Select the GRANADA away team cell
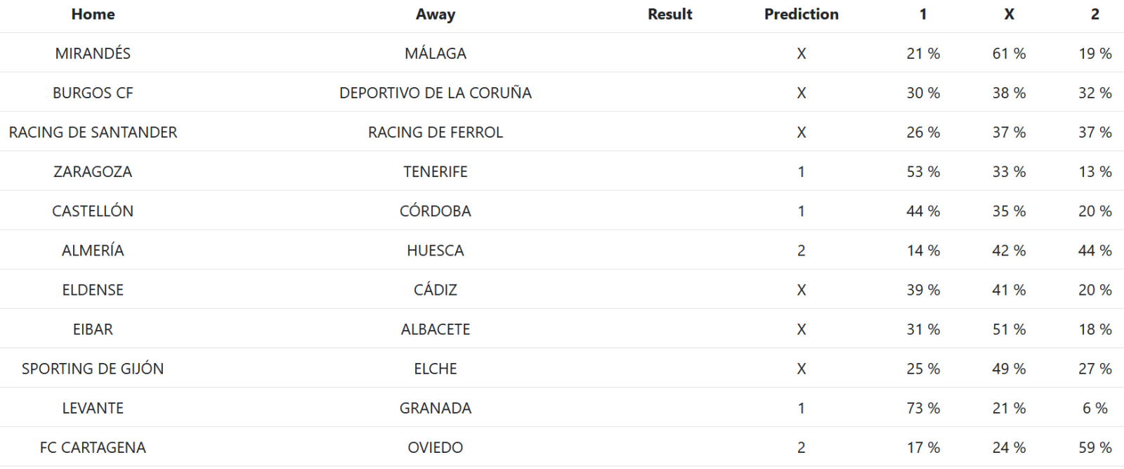This screenshot has width=1124, height=469. click(x=436, y=408)
